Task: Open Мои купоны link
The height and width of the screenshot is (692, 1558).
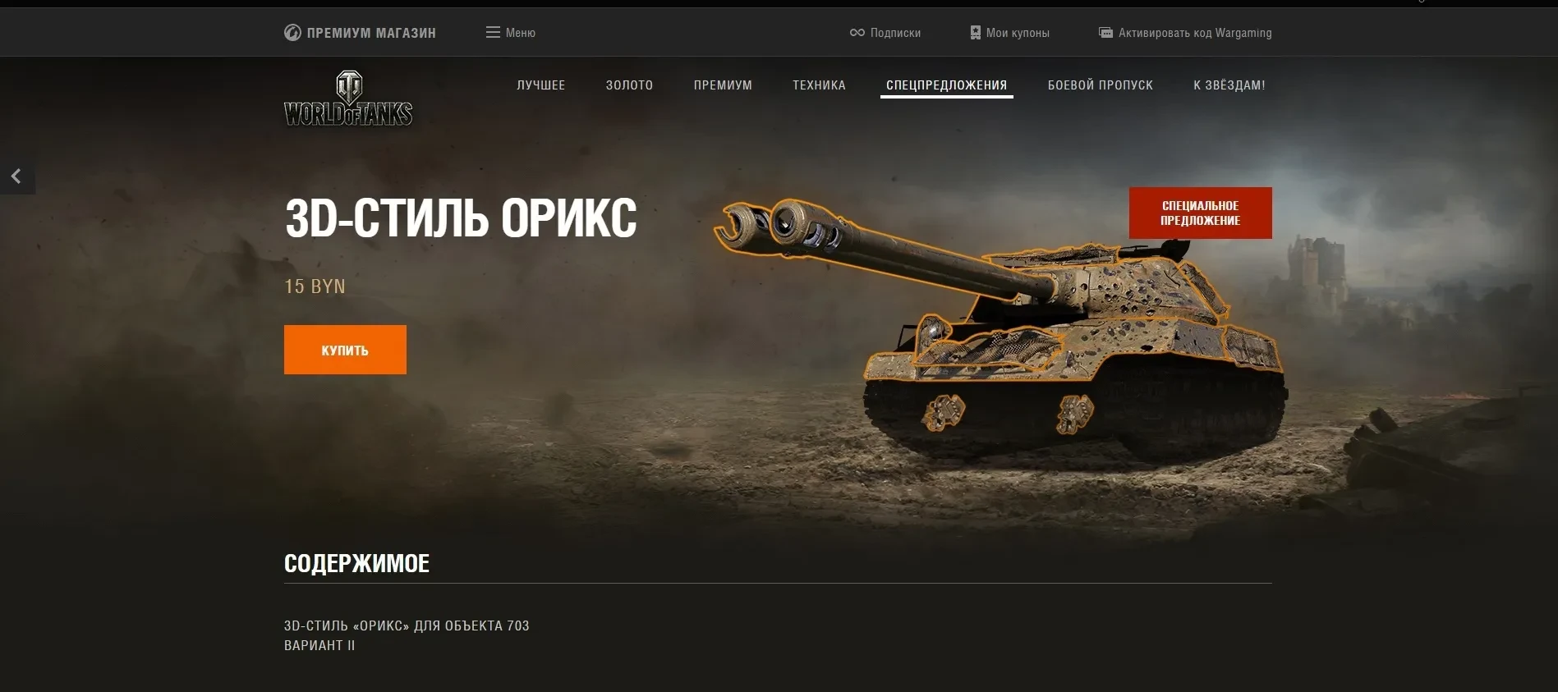Action: pos(1018,33)
